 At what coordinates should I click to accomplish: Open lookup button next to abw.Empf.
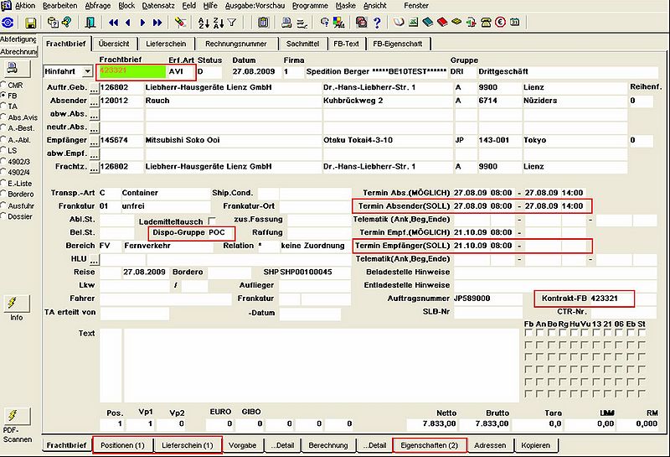coord(94,154)
